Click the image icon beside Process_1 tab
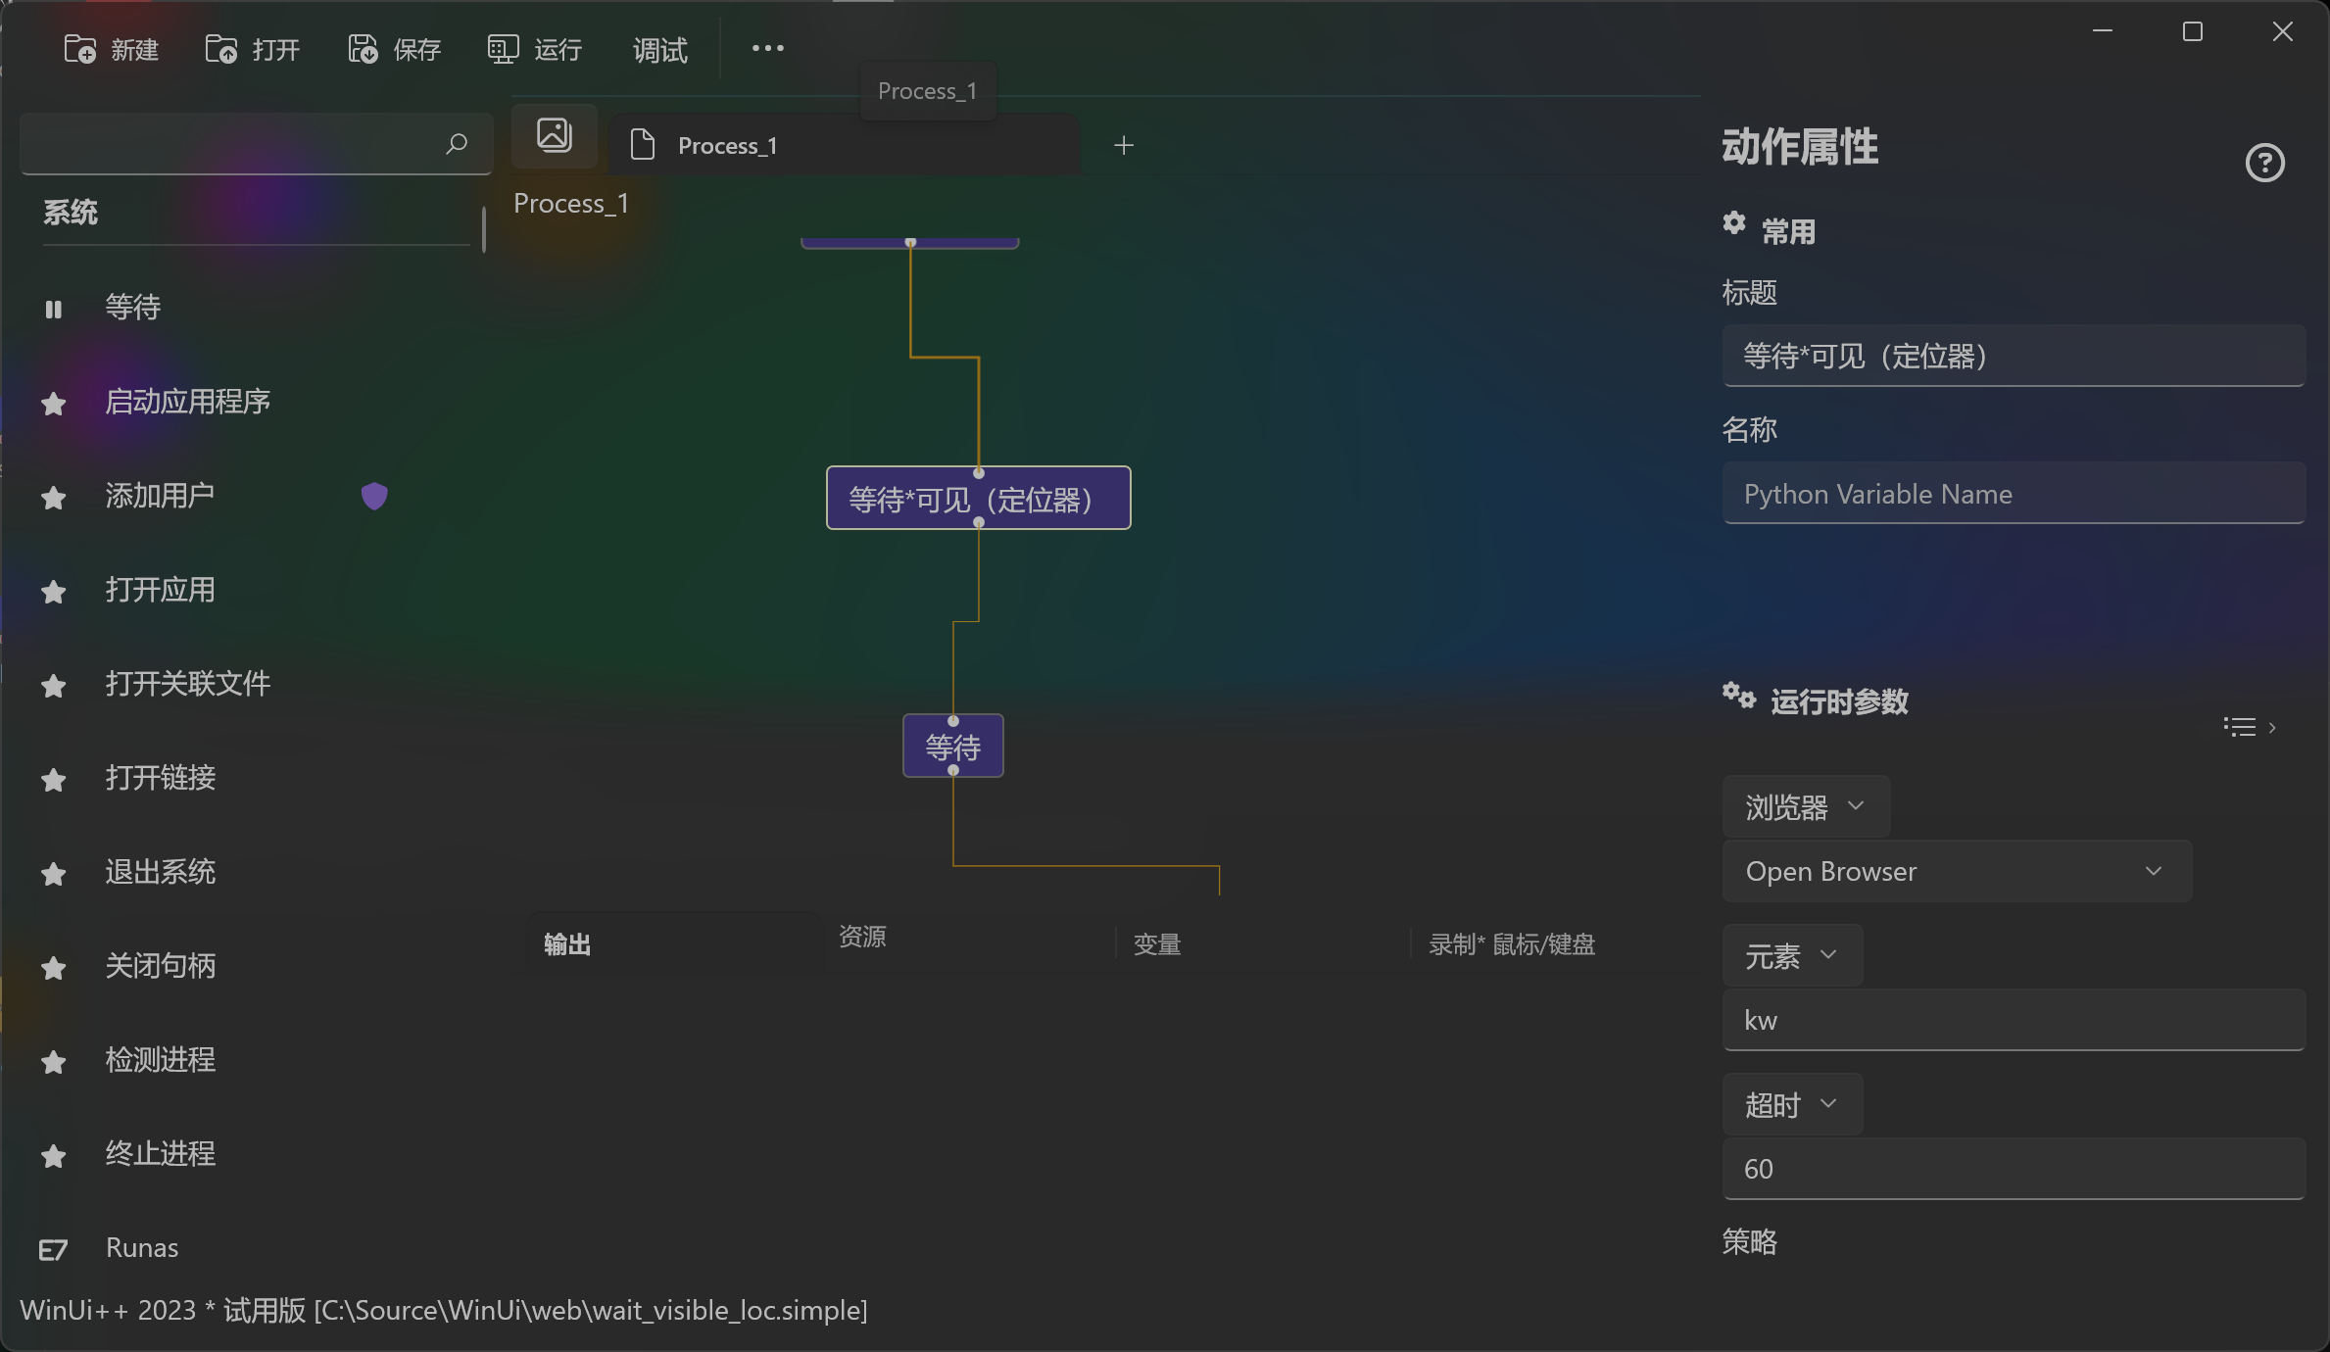 point(555,135)
